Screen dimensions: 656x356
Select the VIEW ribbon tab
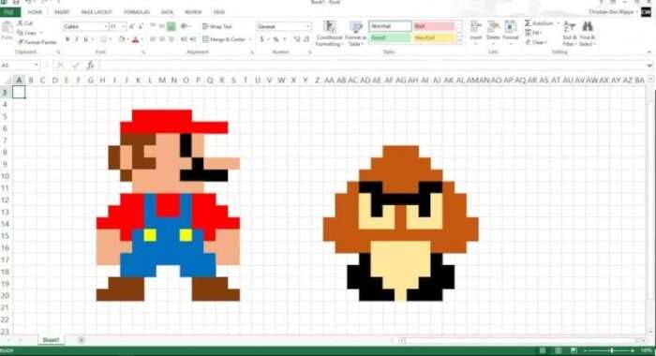click(219, 12)
